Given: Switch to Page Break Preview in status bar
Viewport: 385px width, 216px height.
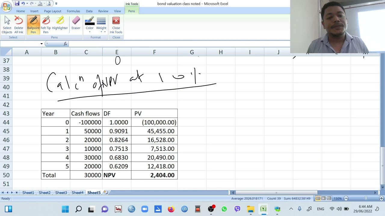Looking at the screenshot, I should click(x=329, y=198).
